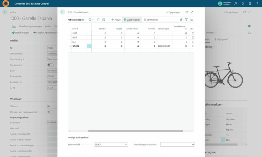
Task: Select the Start tab on Artikel page
Action: 14,26
